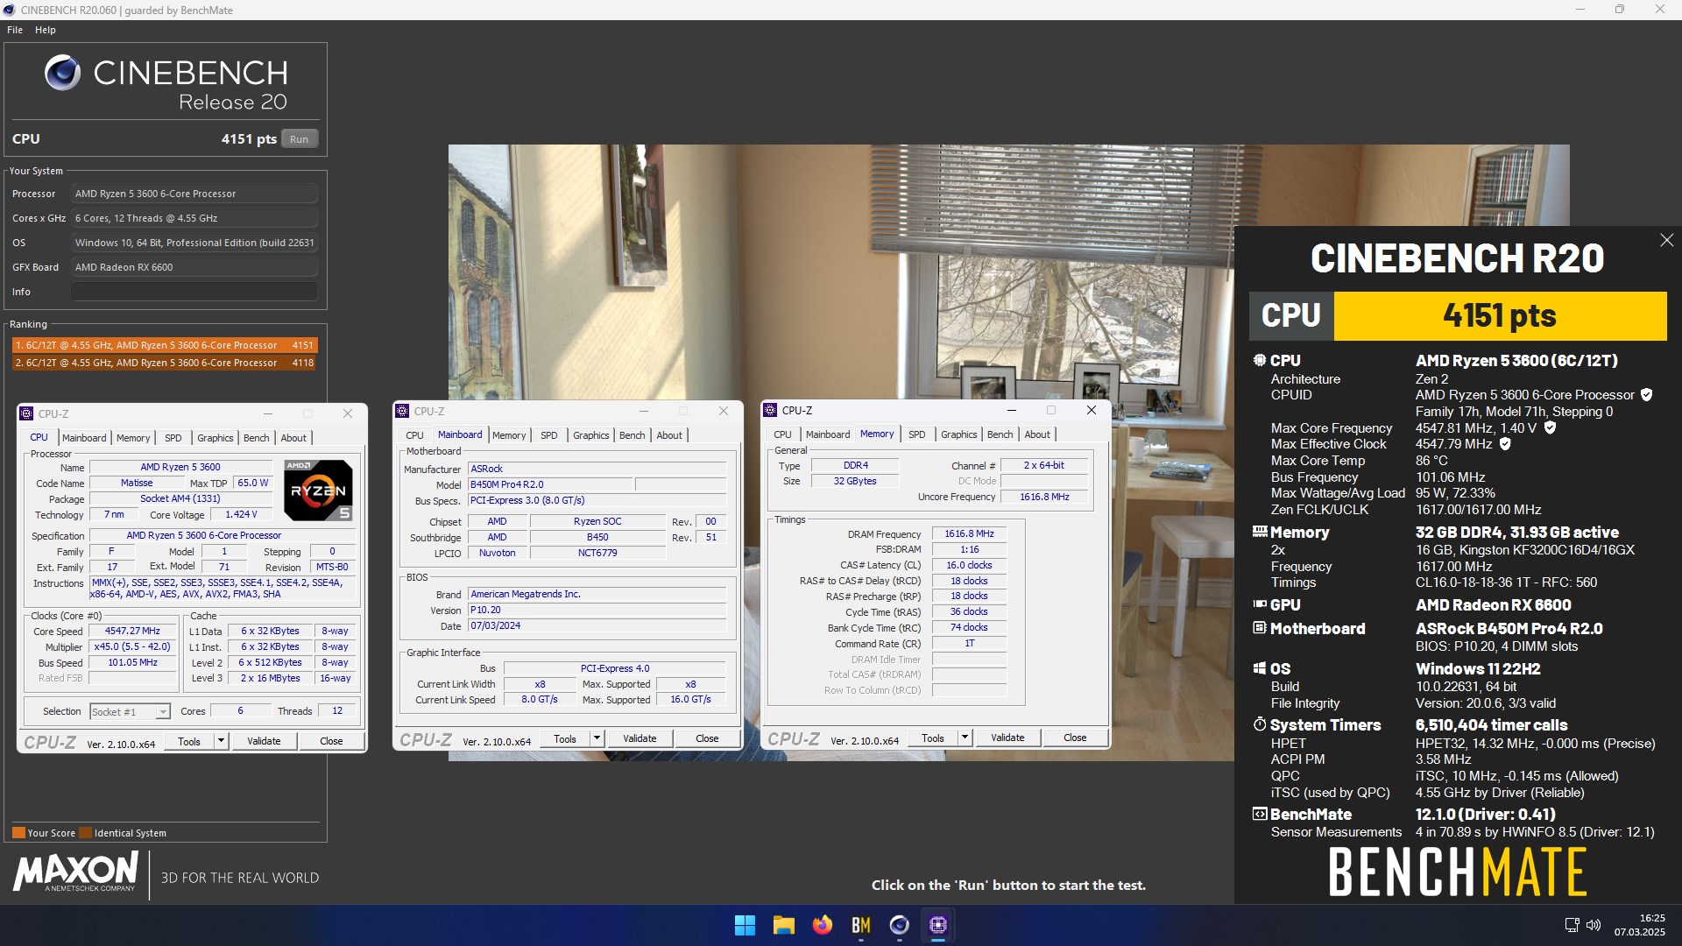Click Max Core Frequency verified shield
Screen dimensions: 1682x946
(1550, 427)
